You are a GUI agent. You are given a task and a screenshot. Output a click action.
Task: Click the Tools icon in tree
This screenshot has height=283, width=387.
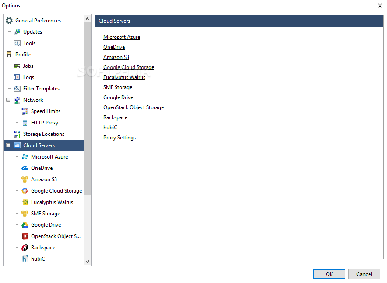(17, 43)
